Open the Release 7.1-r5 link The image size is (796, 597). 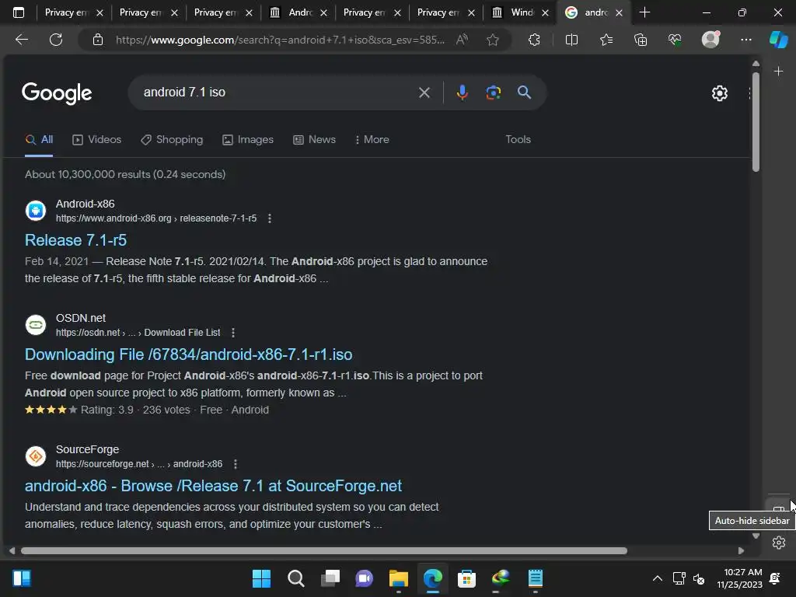[75, 240]
